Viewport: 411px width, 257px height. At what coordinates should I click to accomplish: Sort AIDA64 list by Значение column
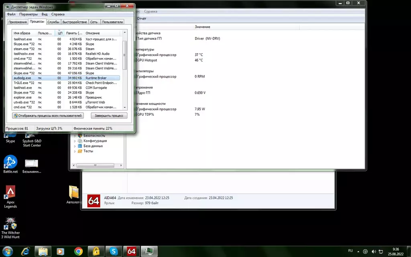[x=246, y=27]
